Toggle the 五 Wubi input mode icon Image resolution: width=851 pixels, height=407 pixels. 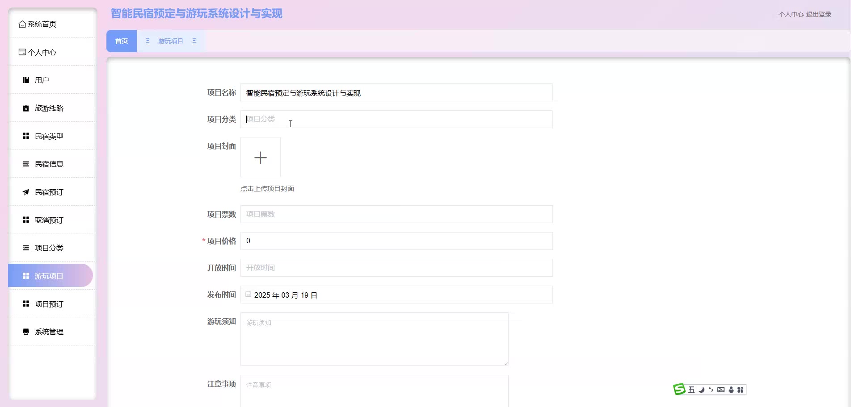point(691,390)
